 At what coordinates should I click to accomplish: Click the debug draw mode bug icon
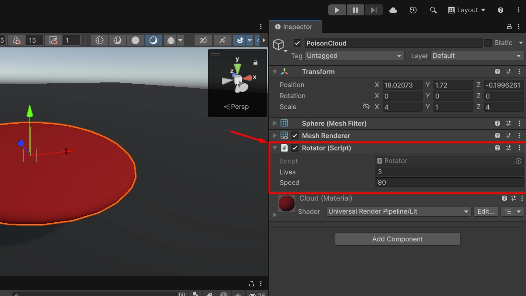pyautogui.click(x=171, y=40)
